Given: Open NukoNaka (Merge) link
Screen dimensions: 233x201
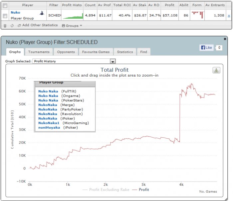Looking at the screenshot, I should (x=48, y=105).
